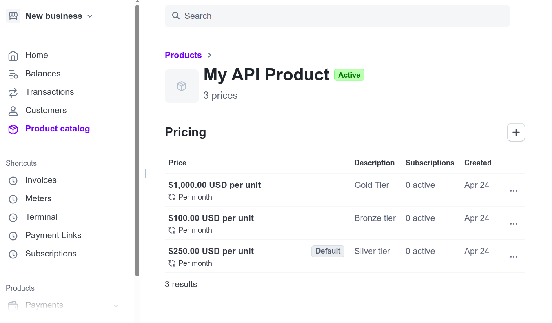The image size is (552, 323).
Task: Open the New business account switcher
Action: (49, 16)
